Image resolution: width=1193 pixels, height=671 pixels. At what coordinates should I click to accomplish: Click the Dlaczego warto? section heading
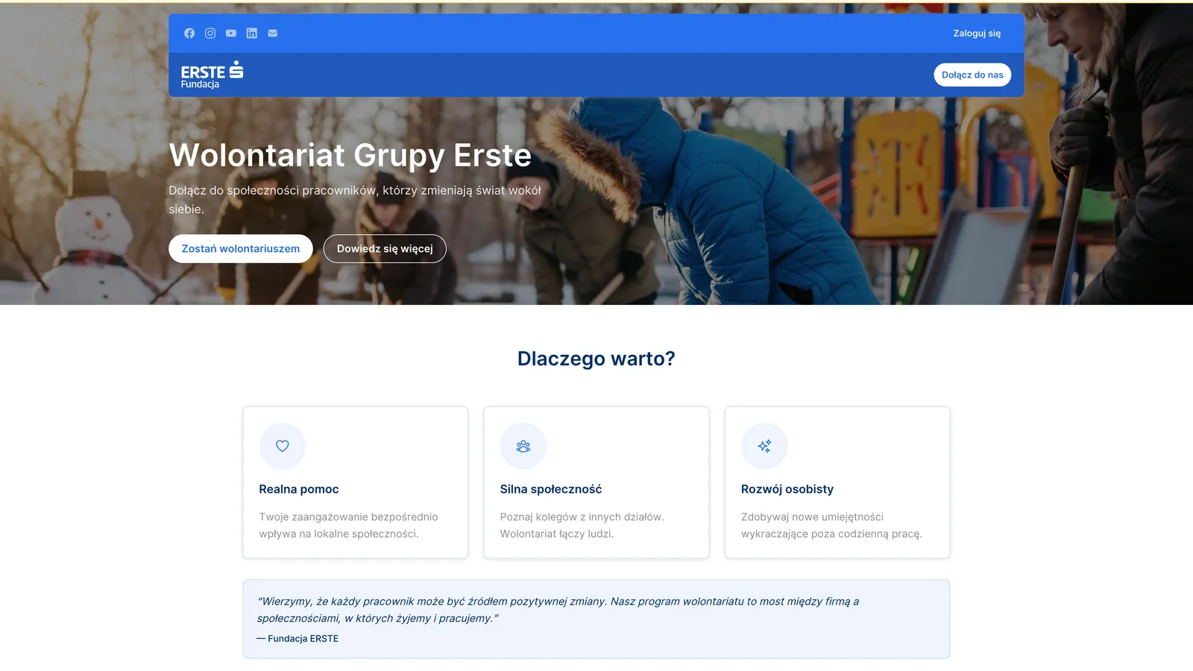pyautogui.click(x=596, y=359)
